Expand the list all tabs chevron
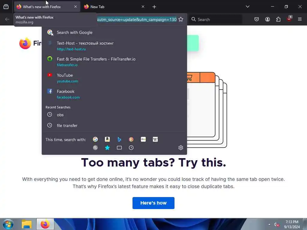Image resolution: width=307 pixels, height=230 pixels. click(247, 7)
